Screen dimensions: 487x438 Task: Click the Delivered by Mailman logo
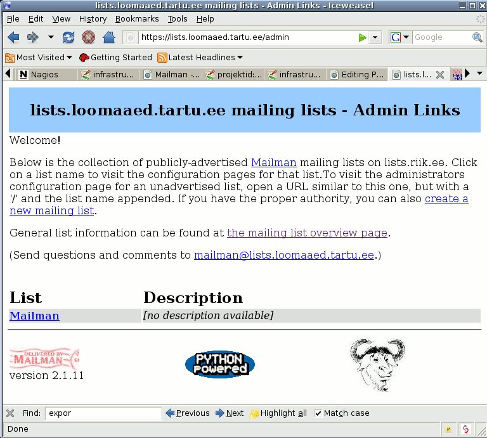pyautogui.click(x=44, y=359)
